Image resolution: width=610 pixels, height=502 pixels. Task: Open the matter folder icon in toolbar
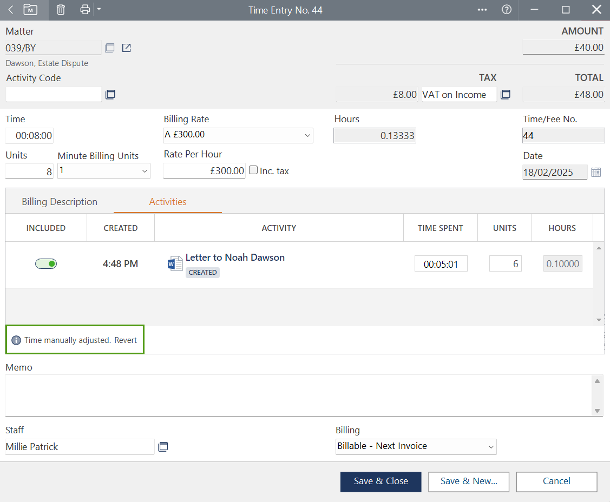click(30, 10)
